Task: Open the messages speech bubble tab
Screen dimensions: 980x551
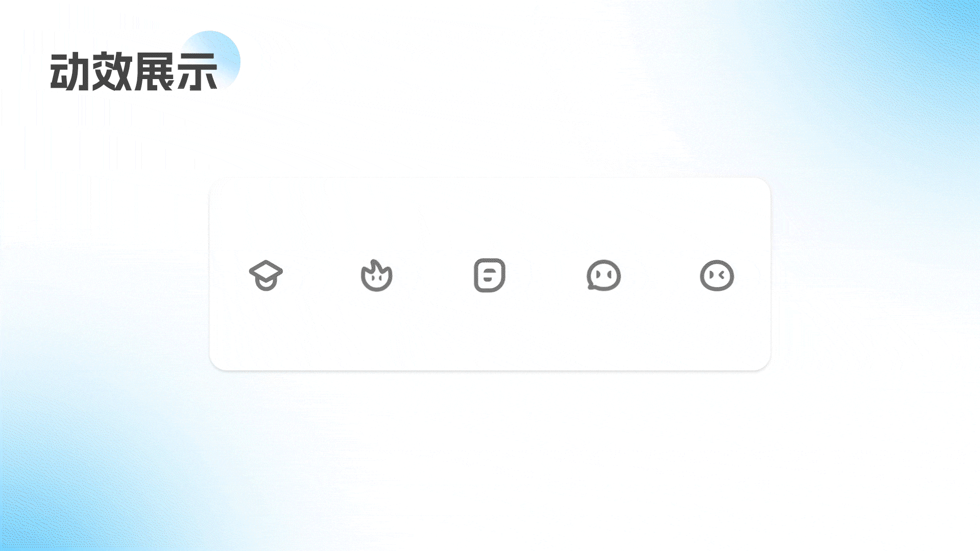Action: 604,275
